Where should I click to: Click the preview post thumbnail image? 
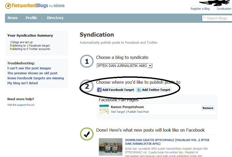[x=111, y=147]
